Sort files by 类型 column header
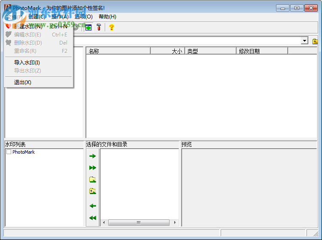 pyautogui.click(x=211, y=51)
